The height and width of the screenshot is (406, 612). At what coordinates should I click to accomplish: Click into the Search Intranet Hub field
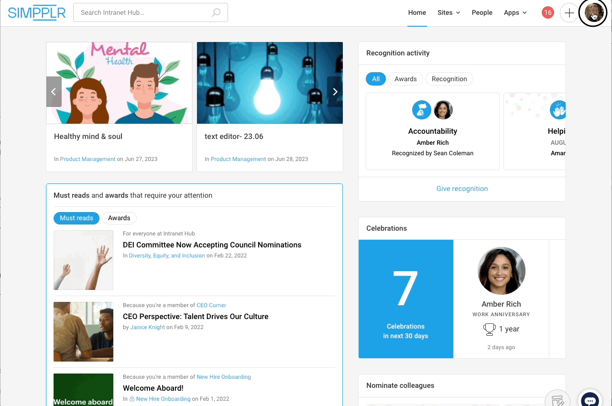pyautogui.click(x=151, y=12)
